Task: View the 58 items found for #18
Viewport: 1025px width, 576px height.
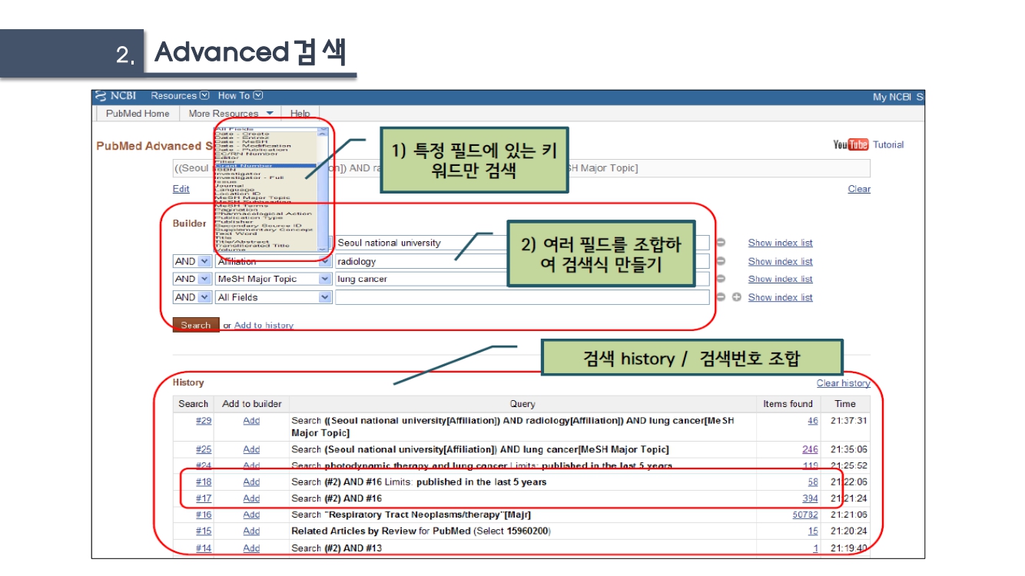Action: click(x=813, y=482)
